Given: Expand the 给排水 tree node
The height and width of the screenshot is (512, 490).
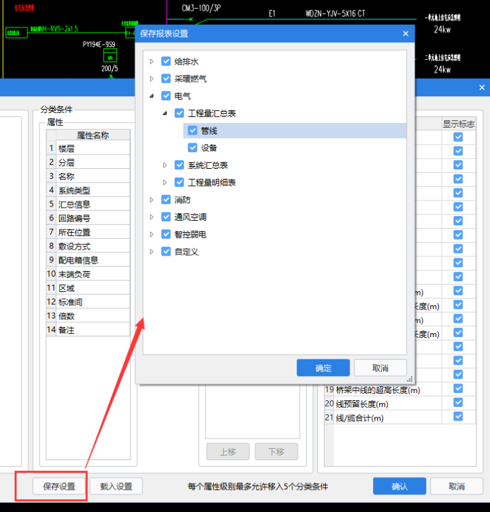Looking at the screenshot, I should click(x=152, y=62).
